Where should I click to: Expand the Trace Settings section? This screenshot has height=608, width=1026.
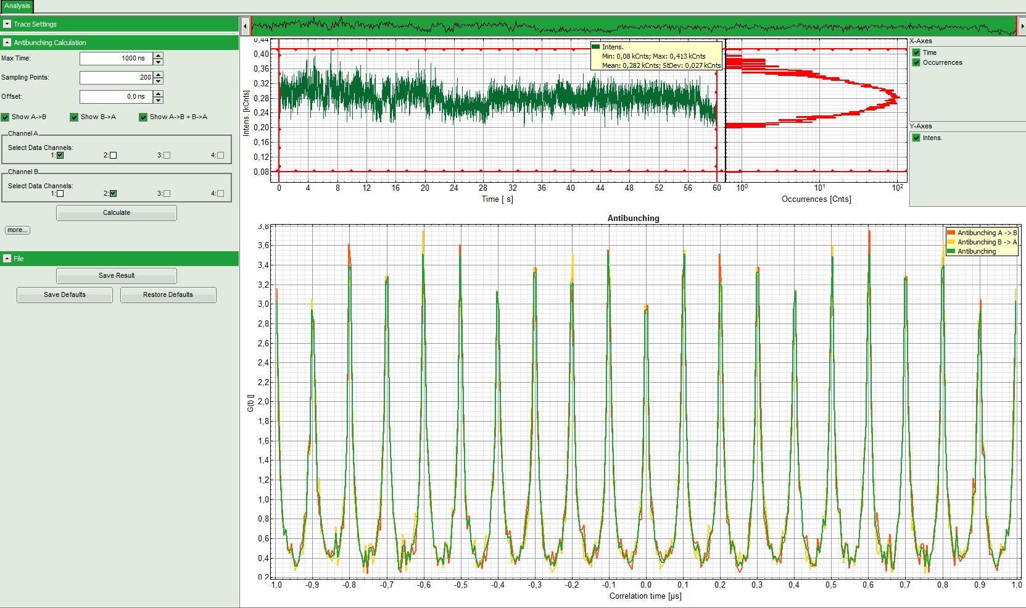(7, 24)
